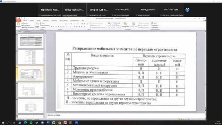Click the blue next-participants arrow in Zoom
Image resolution: width=222 pixels, height=125 pixels.
click(x=187, y=10)
